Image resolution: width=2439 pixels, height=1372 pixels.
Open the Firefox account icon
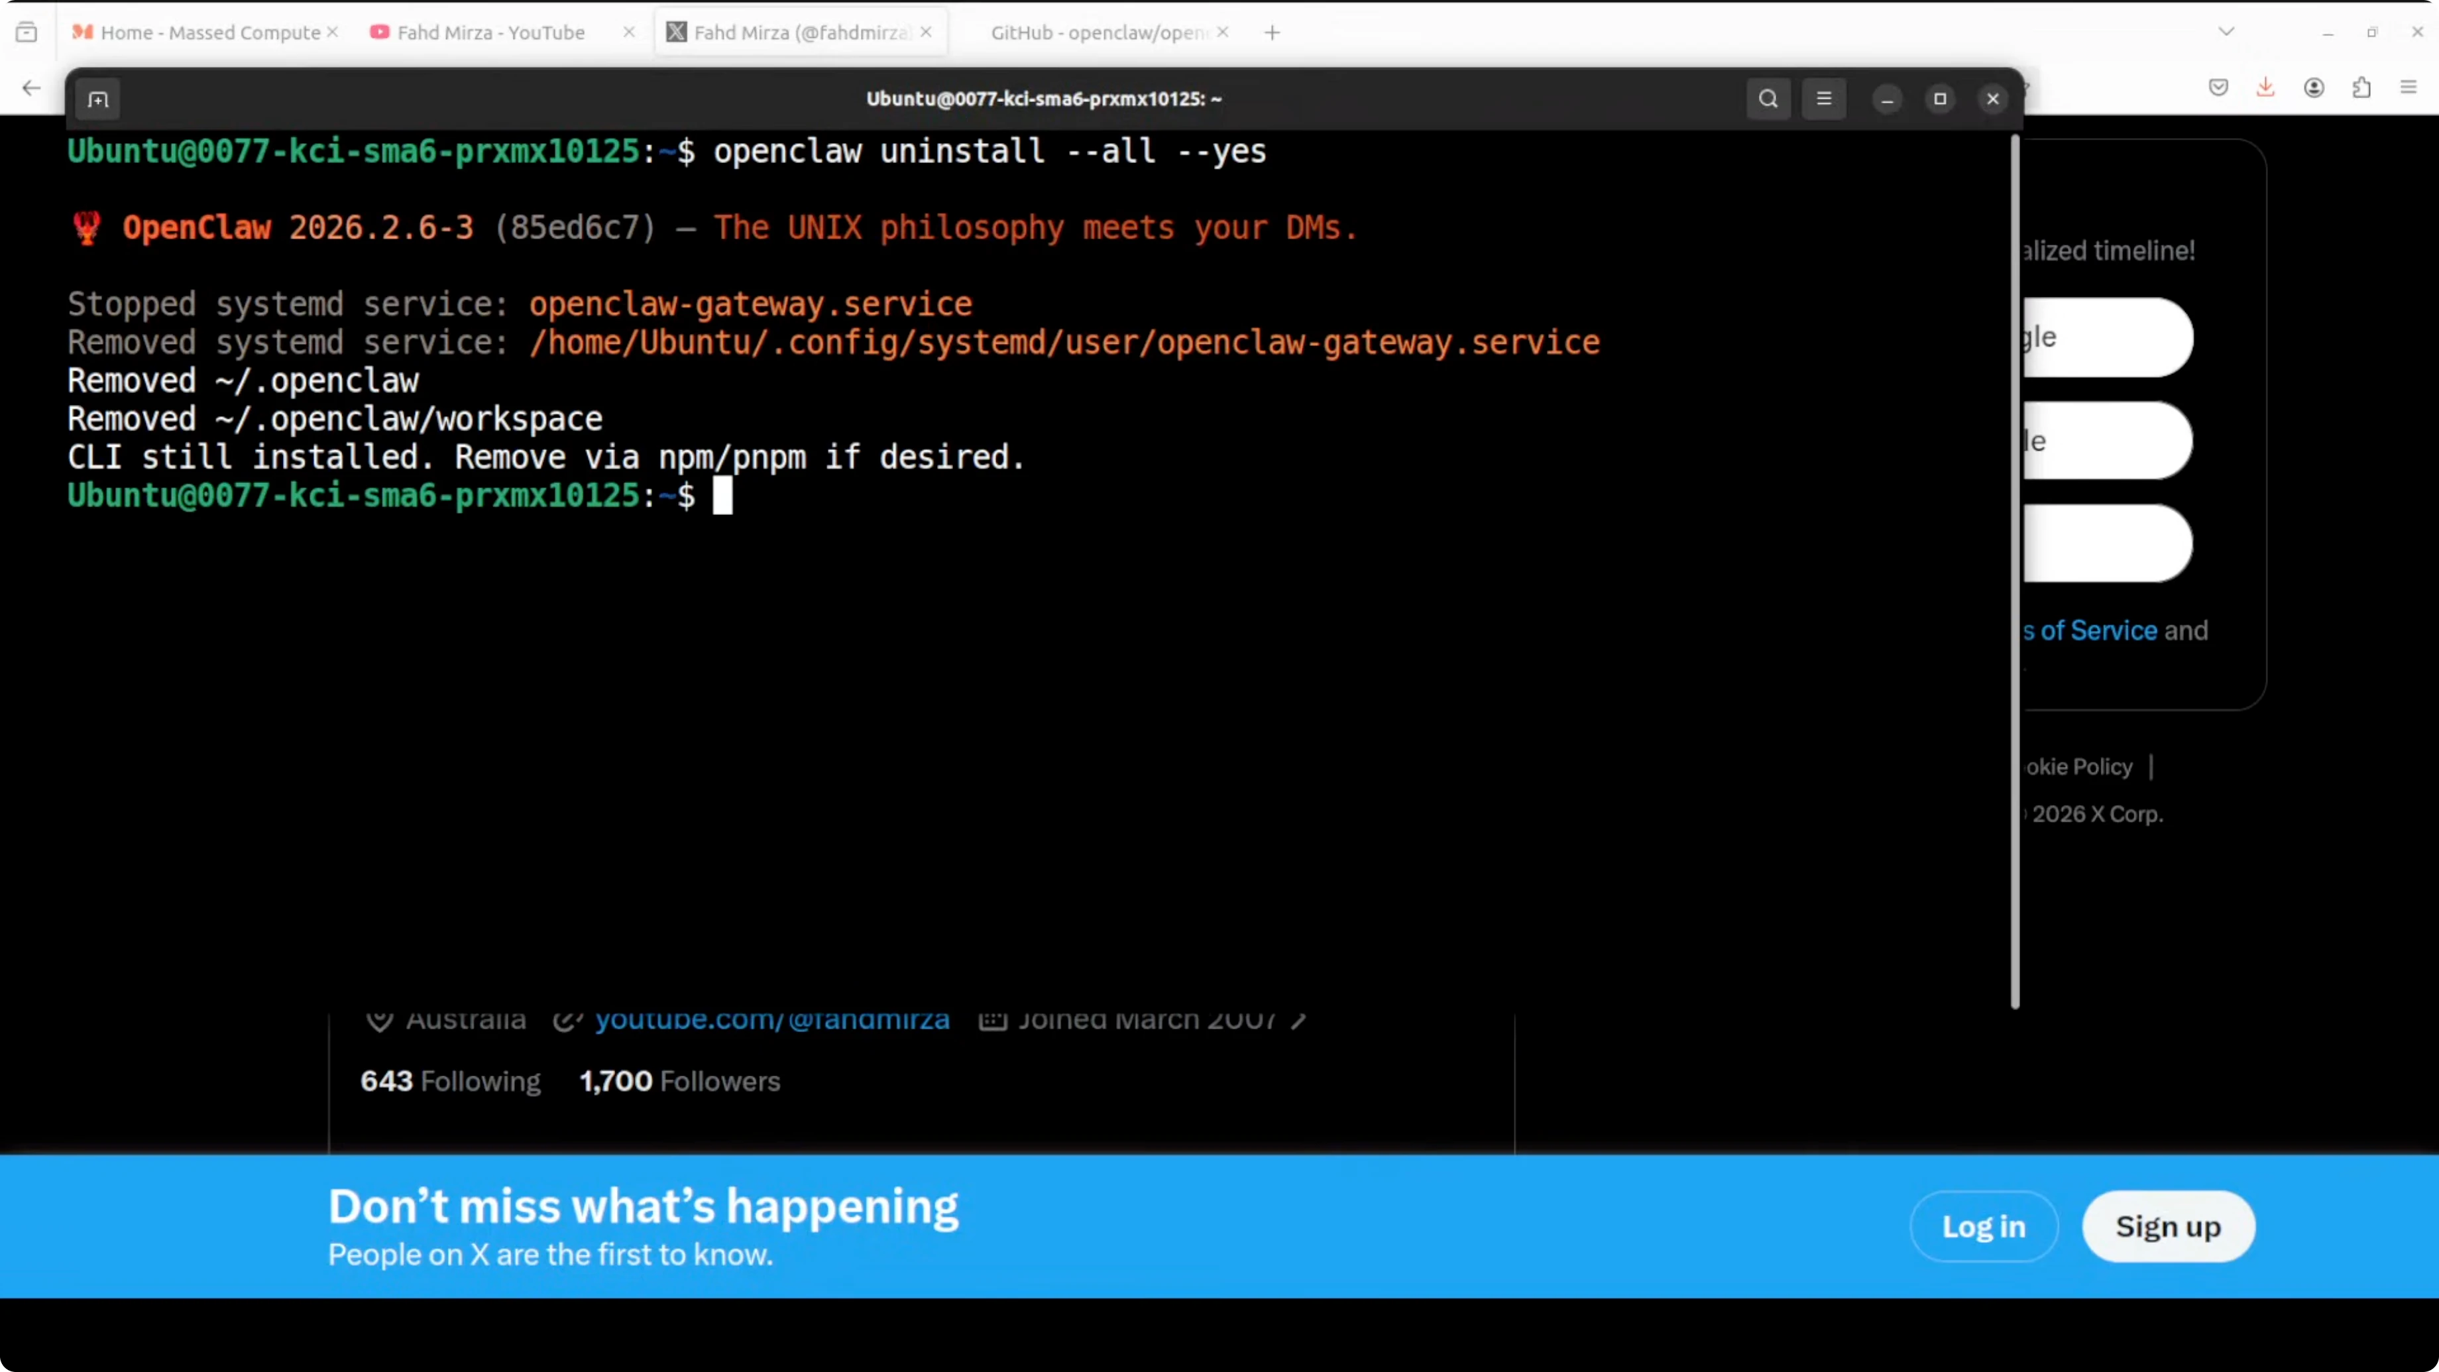(2313, 88)
